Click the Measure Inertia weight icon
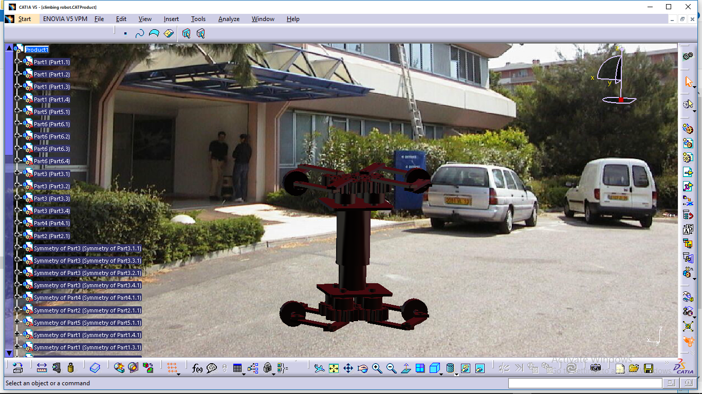 coord(71,368)
